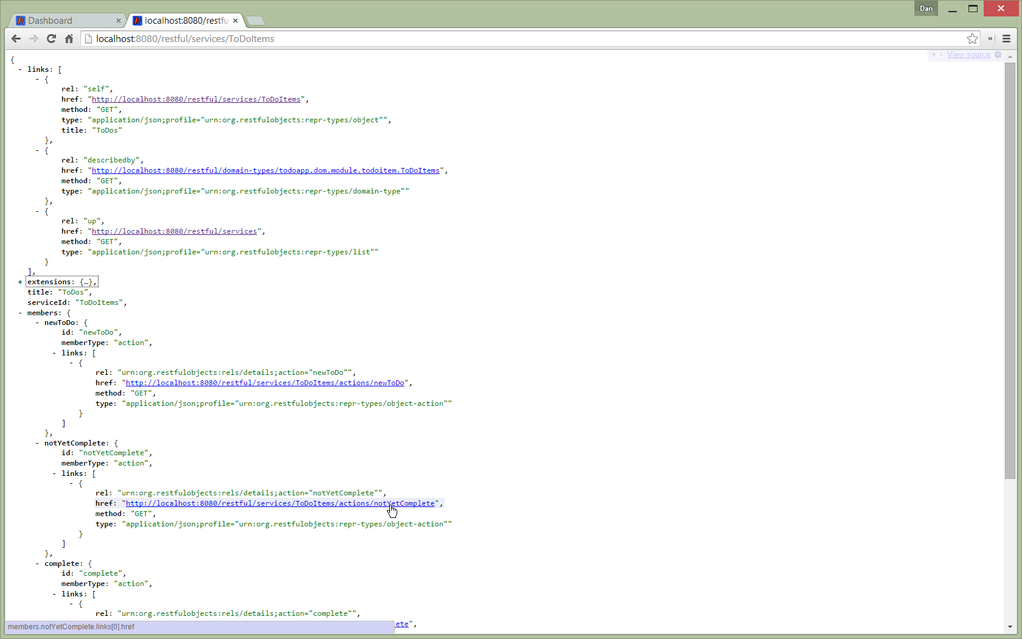Screen dimensions: 1022x639
Task: Expand the collapsed extensions node
Action: coord(20,282)
